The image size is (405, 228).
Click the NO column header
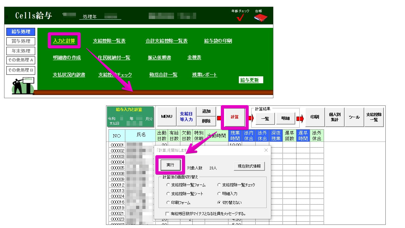click(117, 136)
